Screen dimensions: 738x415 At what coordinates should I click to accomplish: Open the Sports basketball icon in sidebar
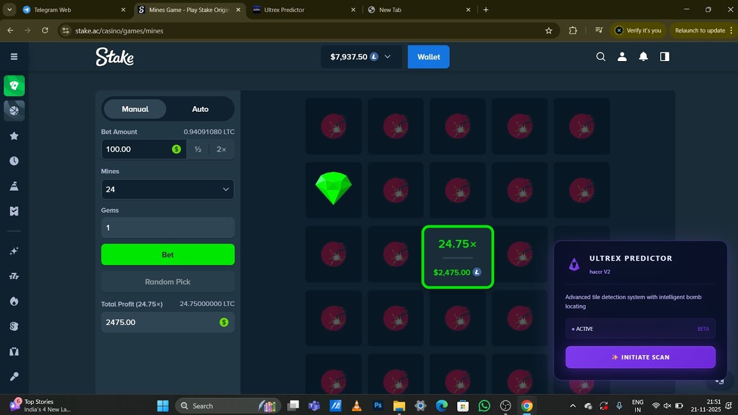pos(14,111)
